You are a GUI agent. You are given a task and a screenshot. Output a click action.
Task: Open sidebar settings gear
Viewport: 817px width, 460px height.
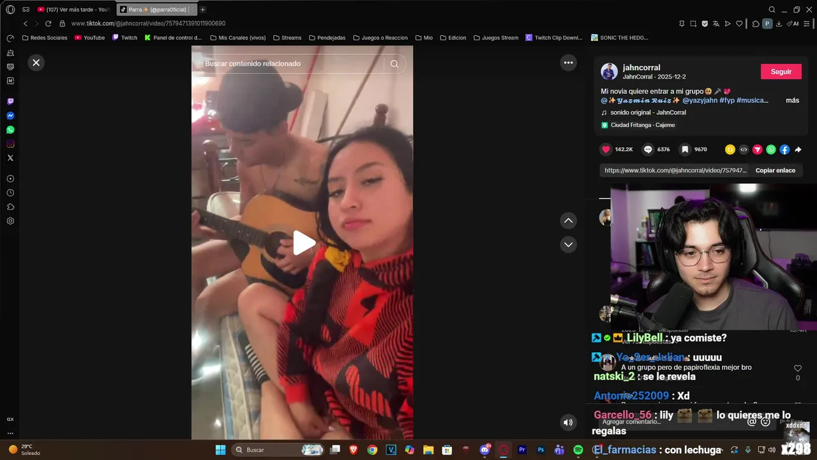10,221
